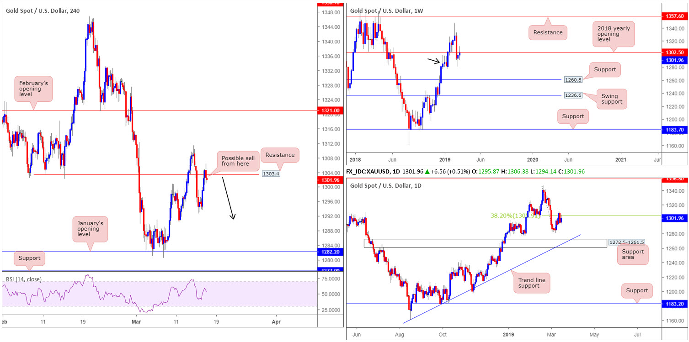Image resolution: width=689 pixels, height=342 pixels.
Task: Click 'May' on the daily chart time axis
Action: click(594, 335)
